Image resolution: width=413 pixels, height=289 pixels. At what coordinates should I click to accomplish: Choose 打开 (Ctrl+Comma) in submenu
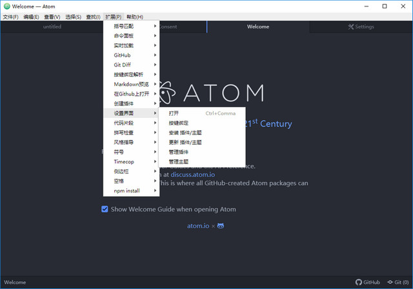point(202,113)
